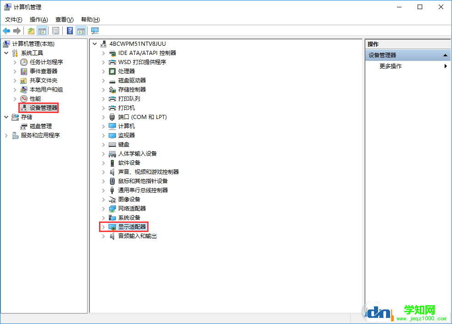Click the 鼠标和其他指针设备 mouse icon
Viewport: 452px width, 324px height.
coord(112,181)
